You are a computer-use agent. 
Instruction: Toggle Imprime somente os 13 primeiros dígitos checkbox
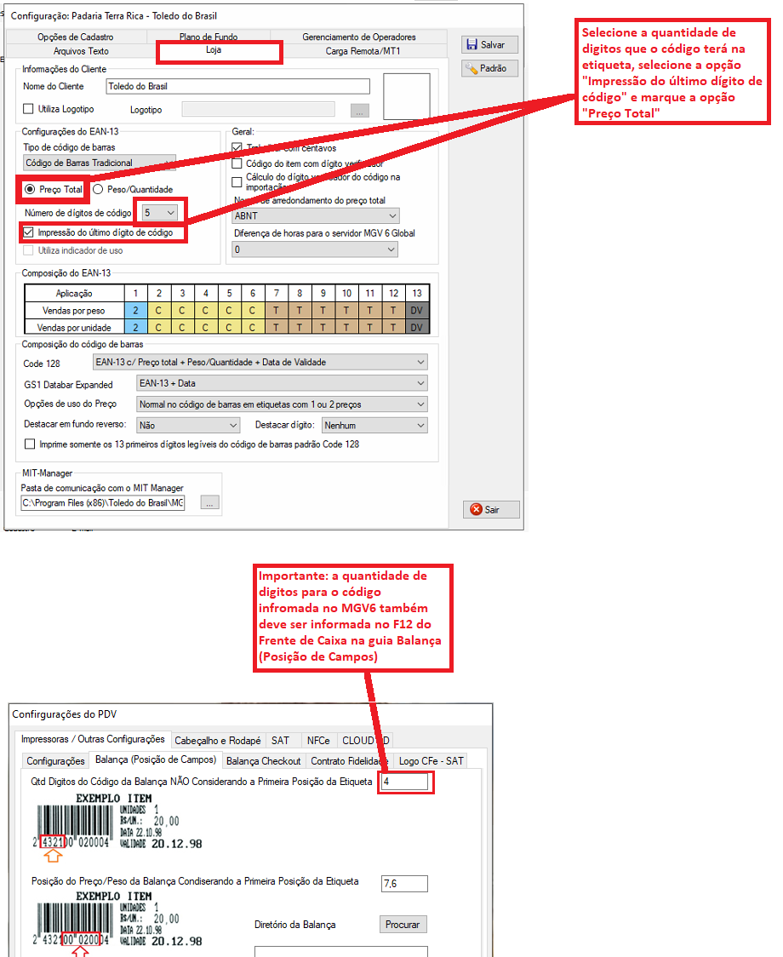click(31, 444)
